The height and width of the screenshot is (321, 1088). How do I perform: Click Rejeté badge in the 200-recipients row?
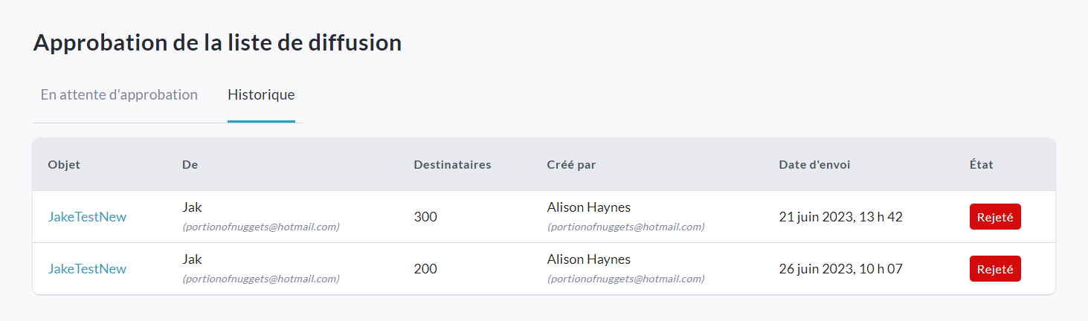pos(994,269)
